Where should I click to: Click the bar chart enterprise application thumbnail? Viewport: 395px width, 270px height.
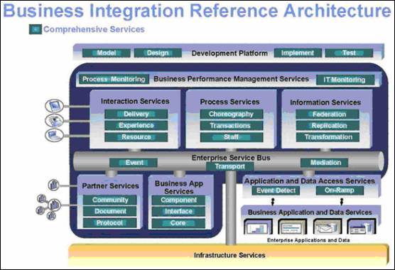point(258,227)
